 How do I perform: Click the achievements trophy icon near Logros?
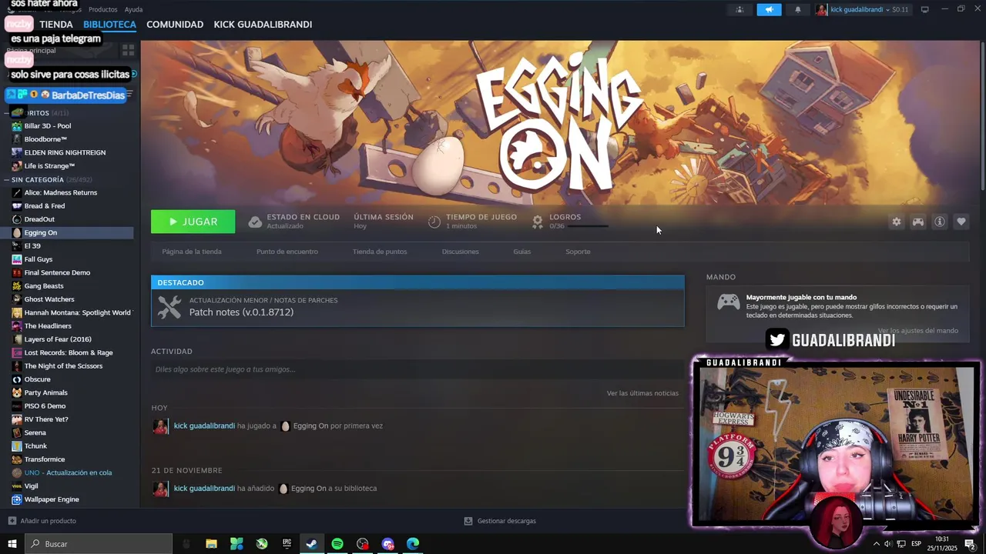coord(538,222)
